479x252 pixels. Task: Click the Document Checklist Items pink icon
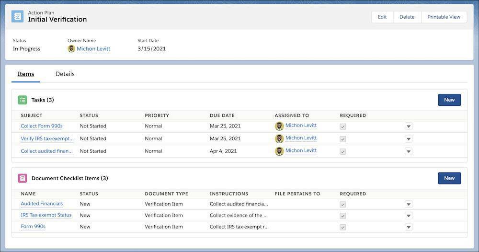tap(23, 178)
